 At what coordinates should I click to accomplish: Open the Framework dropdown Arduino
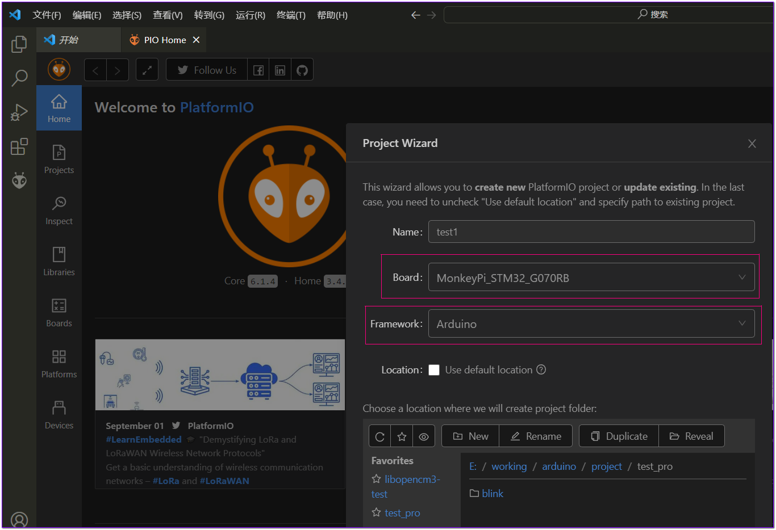[x=591, y=323]
